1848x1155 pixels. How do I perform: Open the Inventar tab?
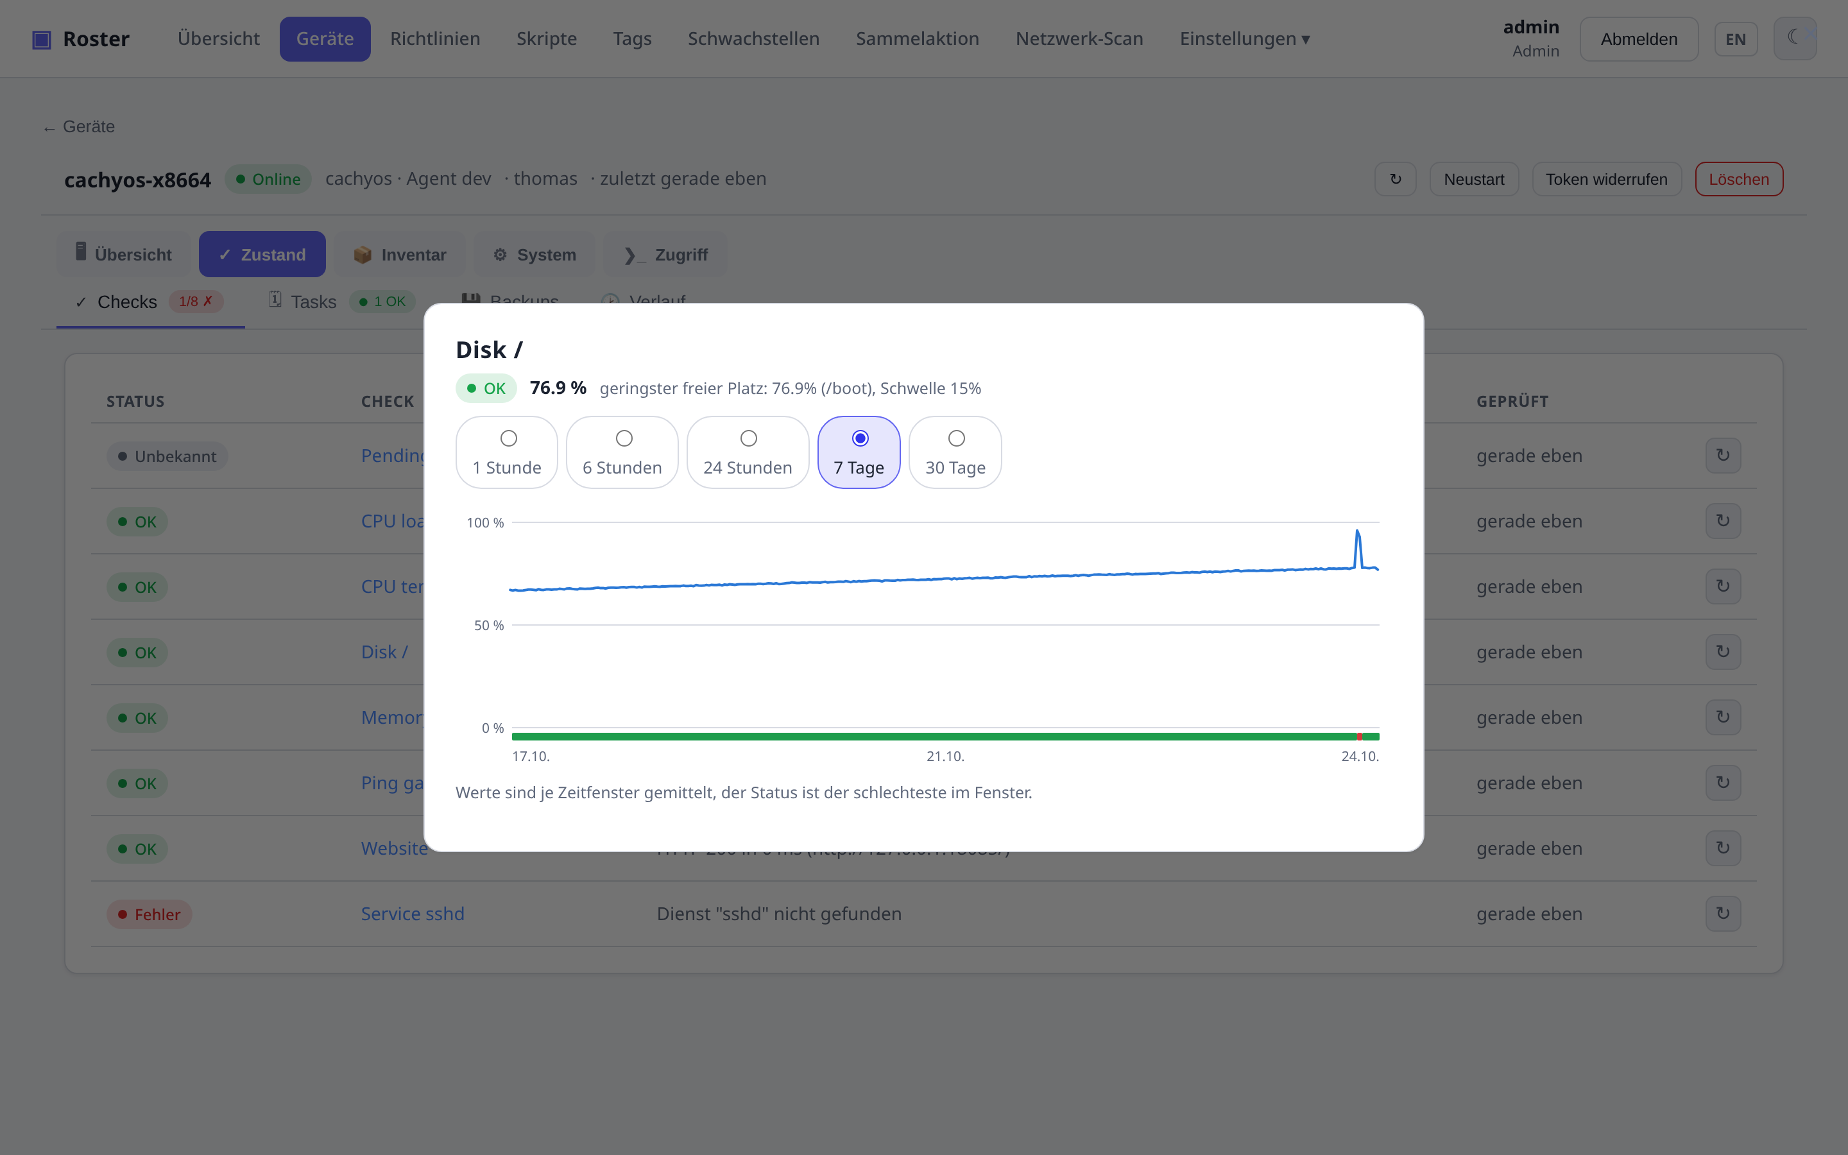[x=400, y=254]
